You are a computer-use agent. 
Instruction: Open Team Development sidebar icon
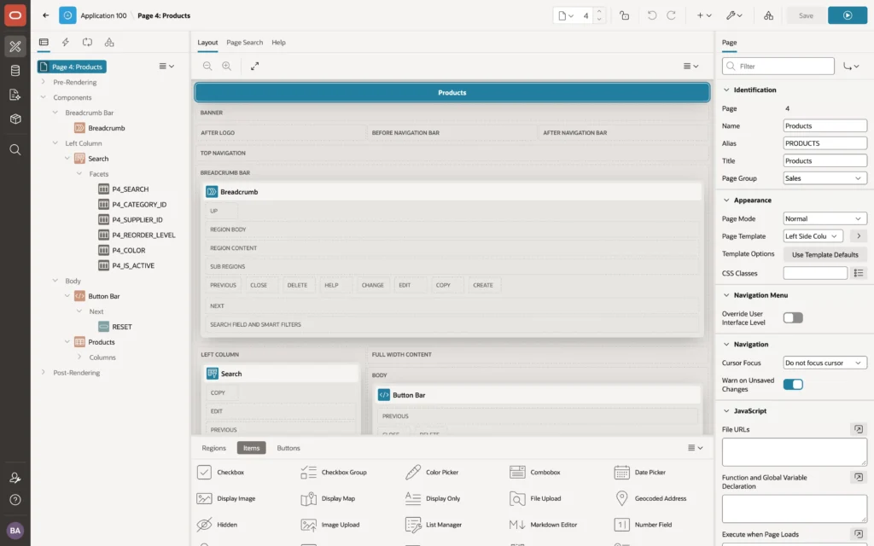[15, 95]
